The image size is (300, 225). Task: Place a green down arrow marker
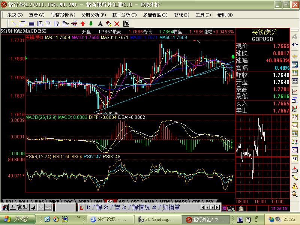pyautogui.click(x=91, y=24)
